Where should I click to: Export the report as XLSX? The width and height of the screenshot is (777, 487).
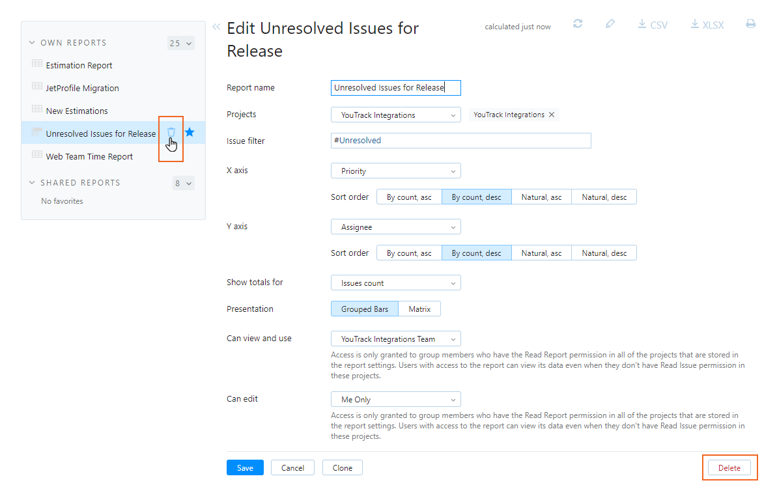(707, 25)
